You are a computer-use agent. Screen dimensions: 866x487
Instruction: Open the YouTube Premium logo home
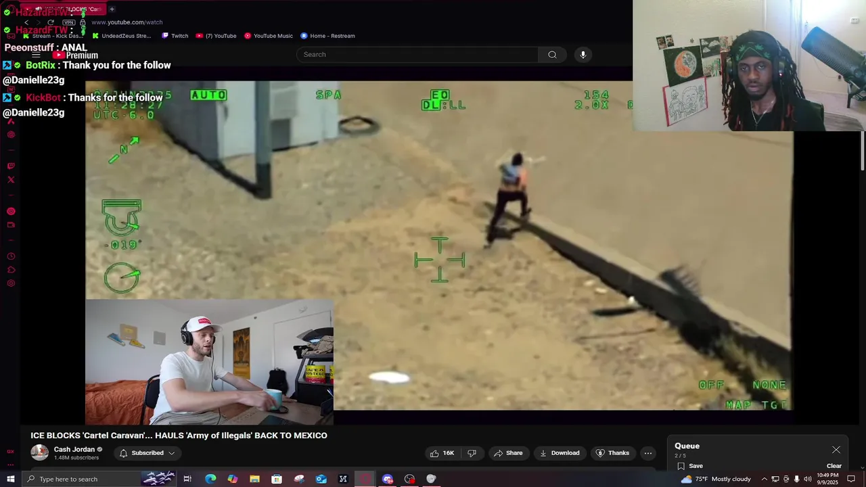(76, 55)
